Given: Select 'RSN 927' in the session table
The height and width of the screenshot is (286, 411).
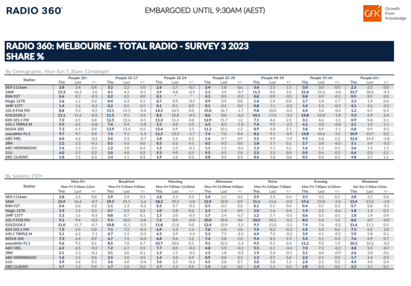Looking at the screenshot, I should click(x=12, y=206).
